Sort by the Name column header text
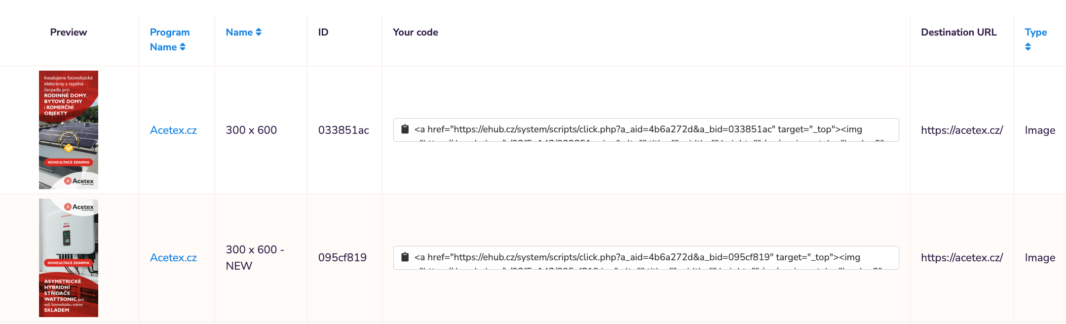Image resolution: width=1066 pixels, height=324 pixels. coord(239,32)
